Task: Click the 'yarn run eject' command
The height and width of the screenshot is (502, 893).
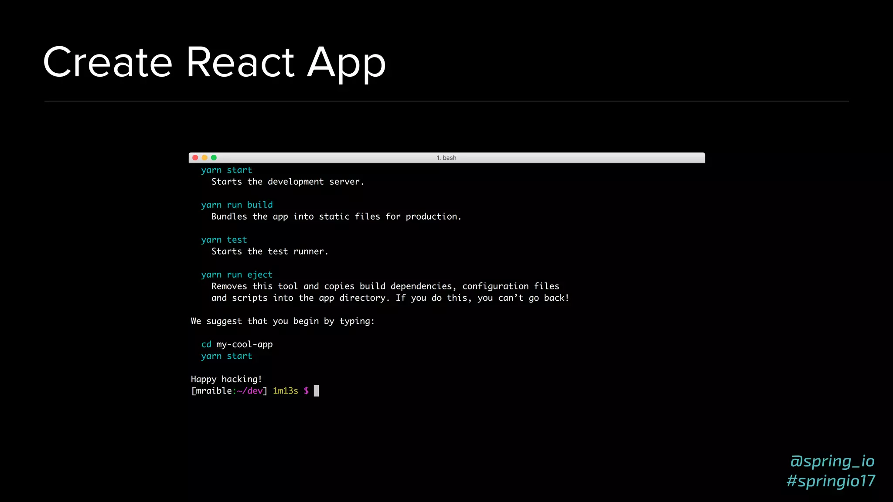Action: (x=237, y=275)
